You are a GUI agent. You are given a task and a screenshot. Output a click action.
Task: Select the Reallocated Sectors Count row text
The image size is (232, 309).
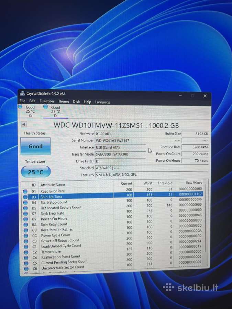coord(61,207)
